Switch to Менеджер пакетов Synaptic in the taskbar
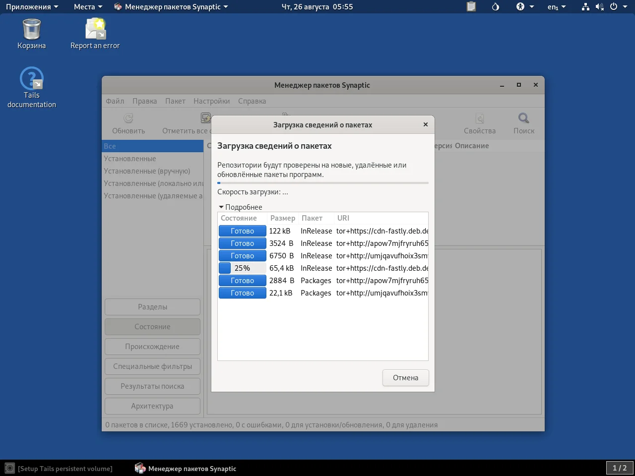Viewport: 635px width, 476px height. (186, 468)
